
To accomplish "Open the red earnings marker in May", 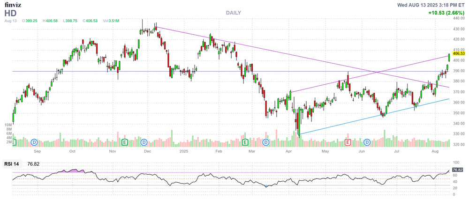I will point(348,142).
